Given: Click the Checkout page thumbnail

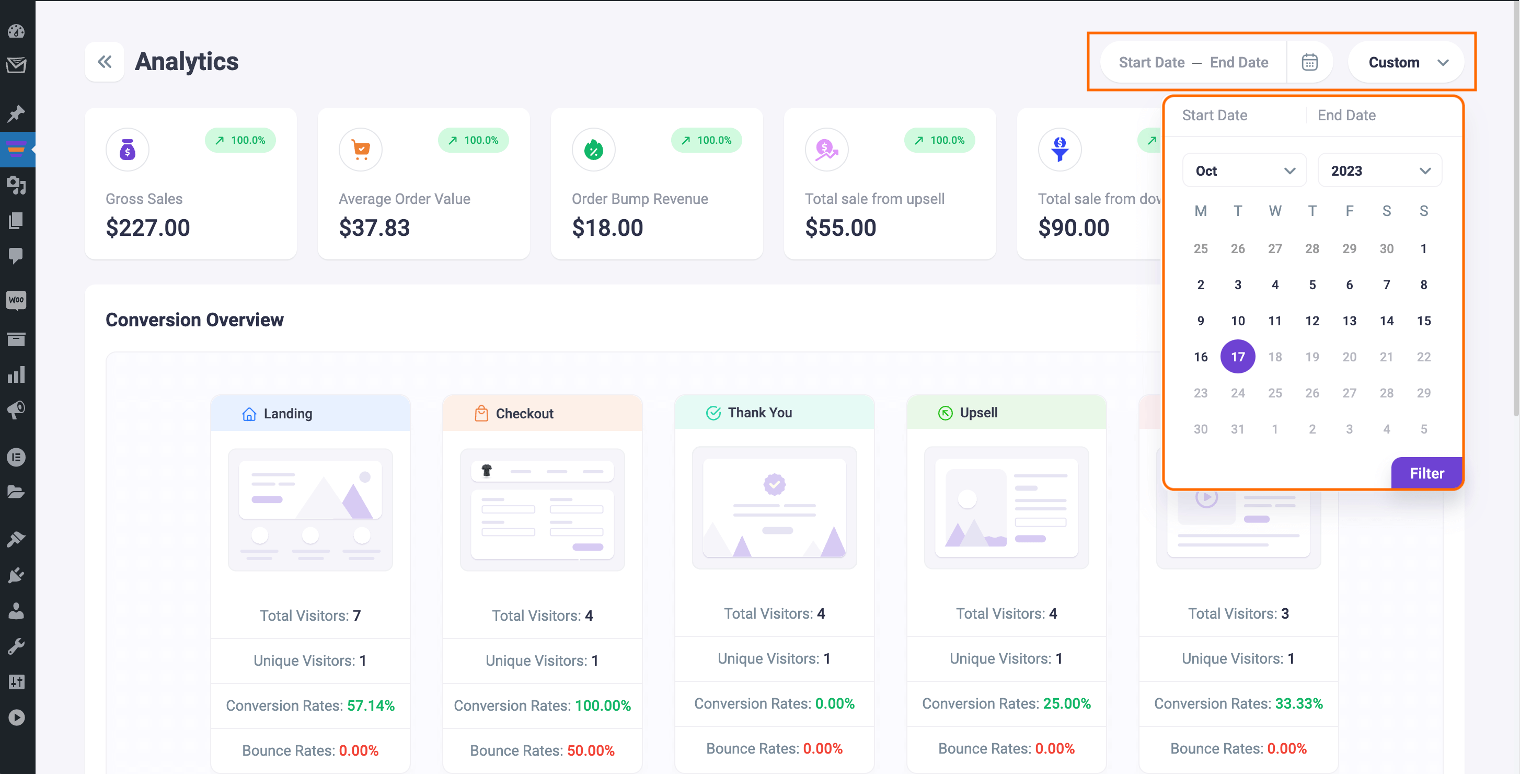Looking at the screenshot, I should tap(542, 509).
